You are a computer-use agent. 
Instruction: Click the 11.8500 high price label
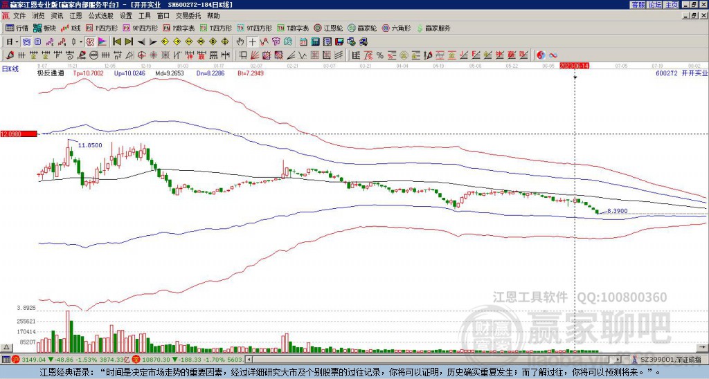pyautogui.click(x=90, y=145)
